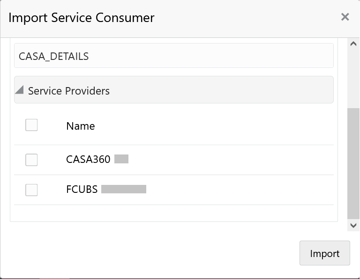Check the FCUBS provider checkbox
Image resolution: width=360 pixels, height=279 pixels.
(31, 190)
